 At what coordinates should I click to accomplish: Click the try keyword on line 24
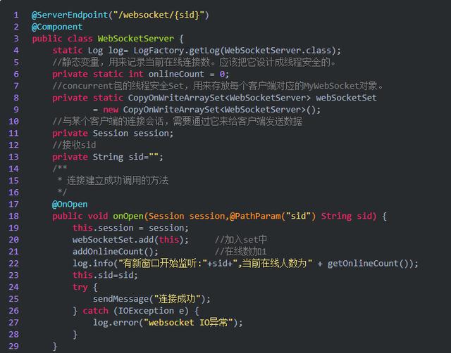[80, 288]
